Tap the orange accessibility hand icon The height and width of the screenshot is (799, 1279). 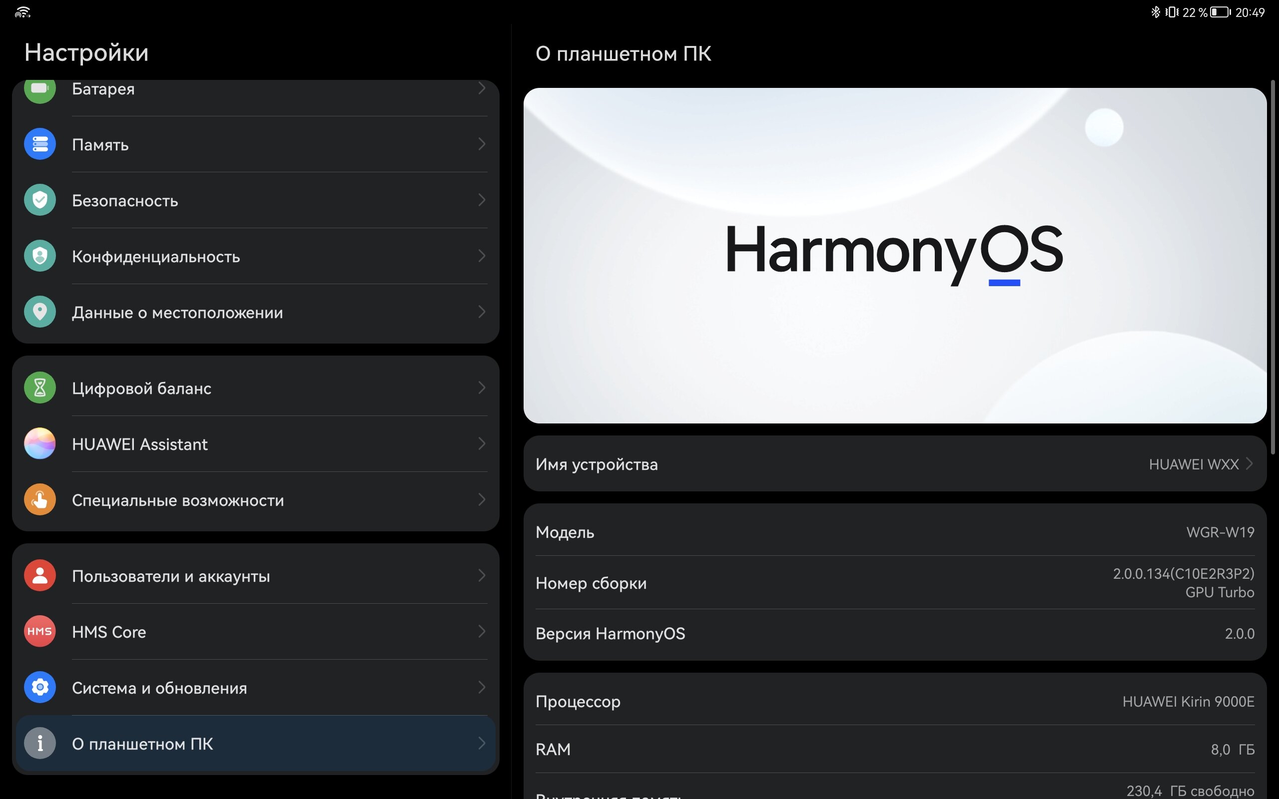pos(39,499)
